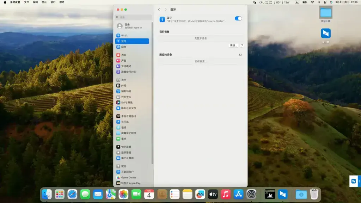Open 通知 Notifications settings
This screenshot has width=361, height=203.
coord(132,55)
